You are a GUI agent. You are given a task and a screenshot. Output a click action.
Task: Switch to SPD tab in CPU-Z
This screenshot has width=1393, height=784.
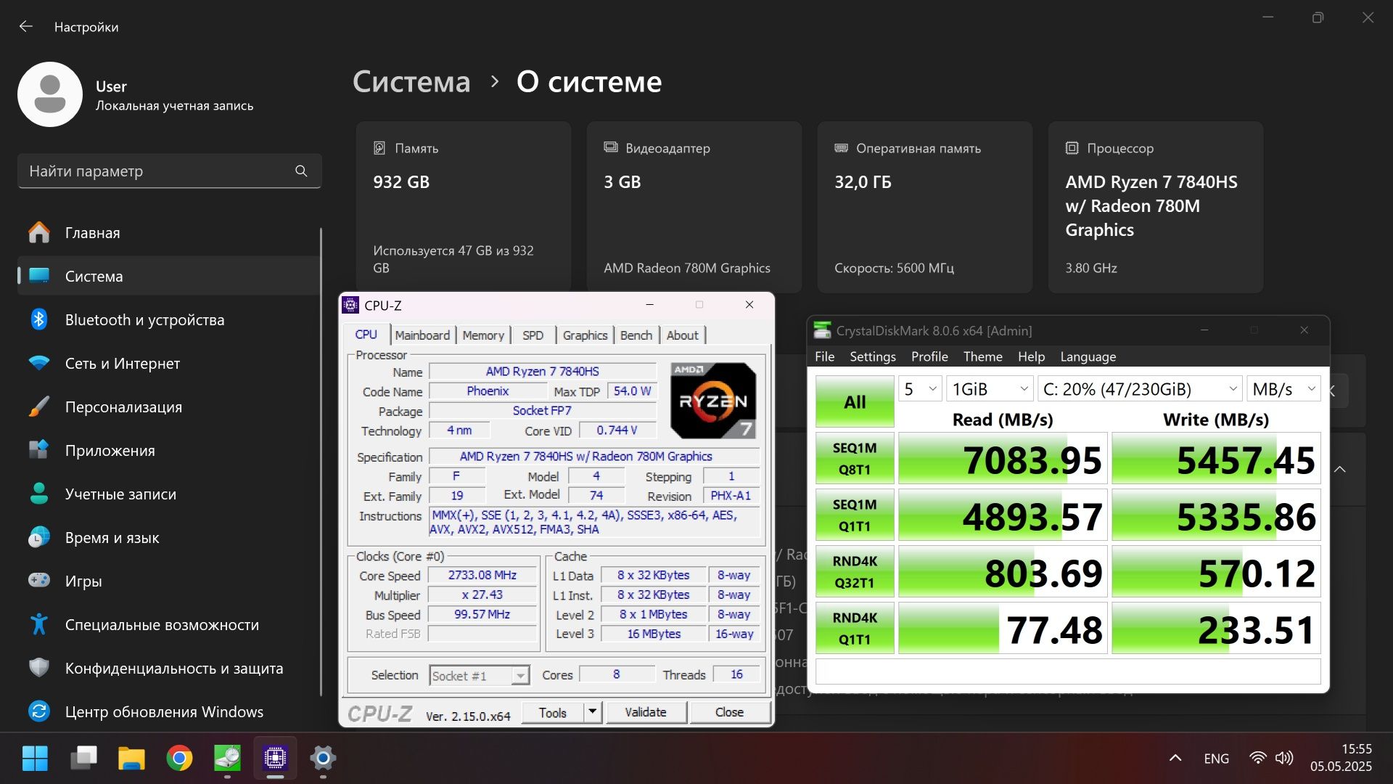click(x=533, y=335)
